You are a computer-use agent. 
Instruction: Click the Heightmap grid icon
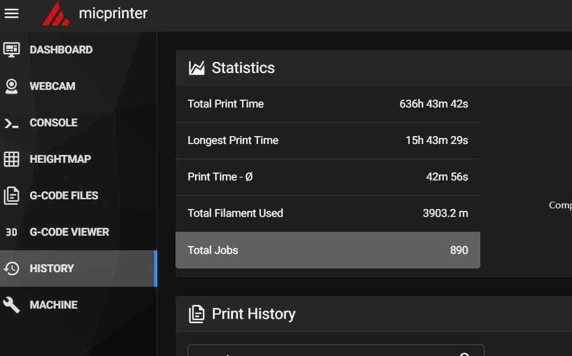(x=12, y=159)
